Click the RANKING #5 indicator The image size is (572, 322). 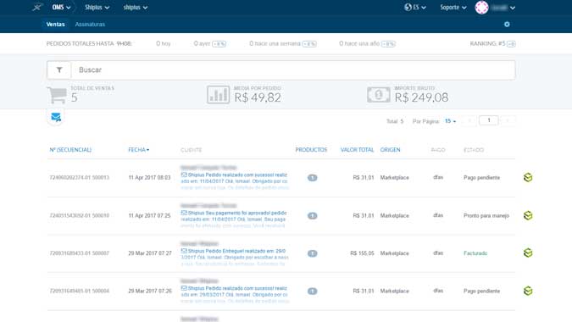pos(492,44)
